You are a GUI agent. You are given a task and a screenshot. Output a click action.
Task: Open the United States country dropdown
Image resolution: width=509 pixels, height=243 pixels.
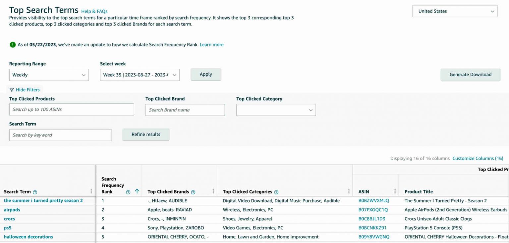(454, 11)
